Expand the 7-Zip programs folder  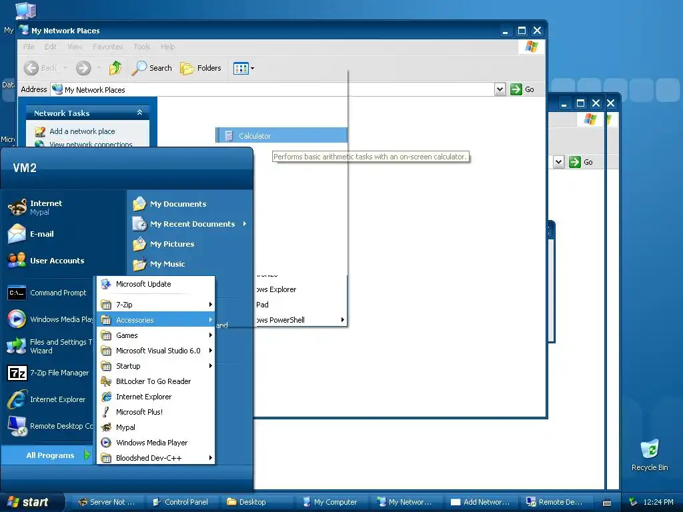tap(155, 305)
